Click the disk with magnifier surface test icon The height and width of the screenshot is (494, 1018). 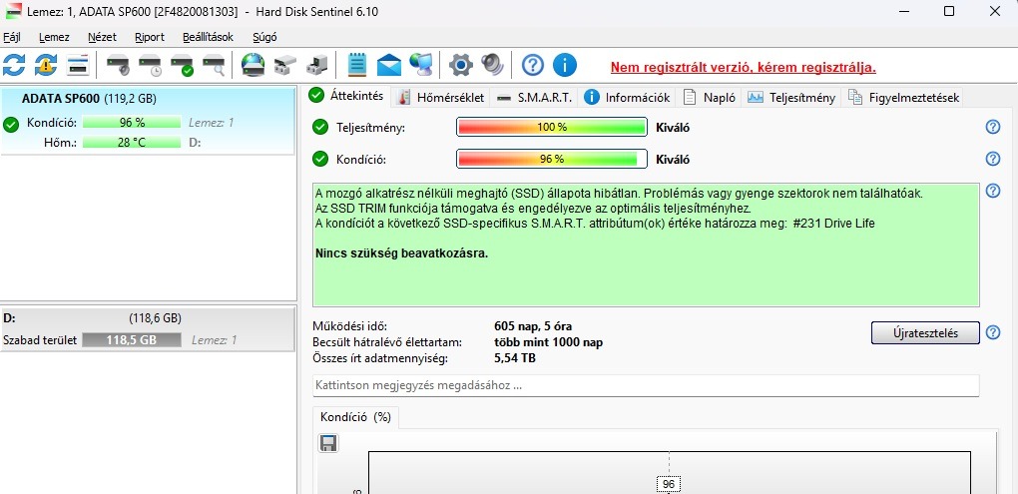pos(214,65)
